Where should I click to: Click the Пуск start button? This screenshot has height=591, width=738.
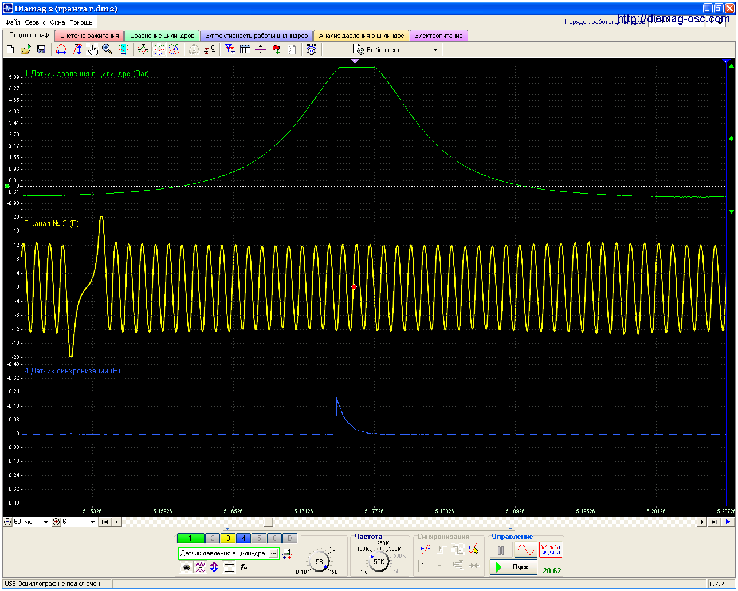pos(513,567)
